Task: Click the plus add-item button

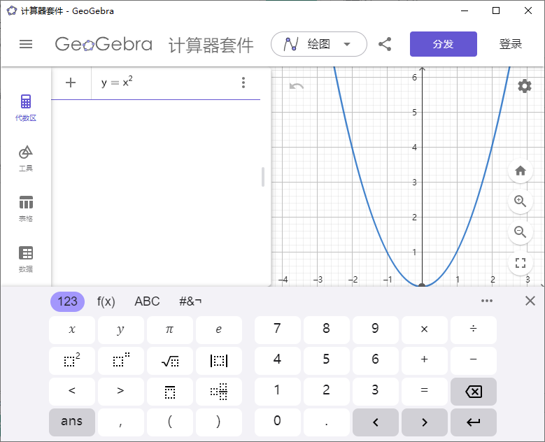Action: pos(71,83)
